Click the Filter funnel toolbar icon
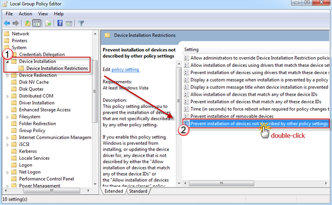The image size is (332, 205). click(x=81, y=23)
